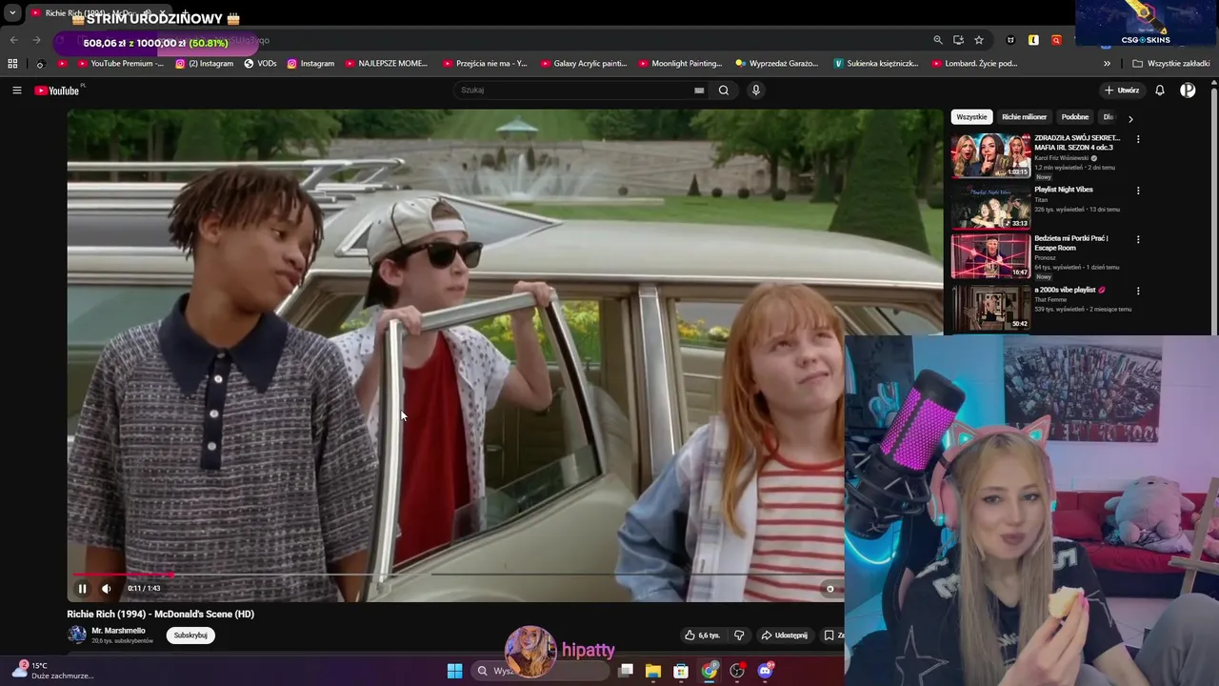Screen dimensions: 1219x686
Task: Start voice search with the microphone icon
Action: 756,91
